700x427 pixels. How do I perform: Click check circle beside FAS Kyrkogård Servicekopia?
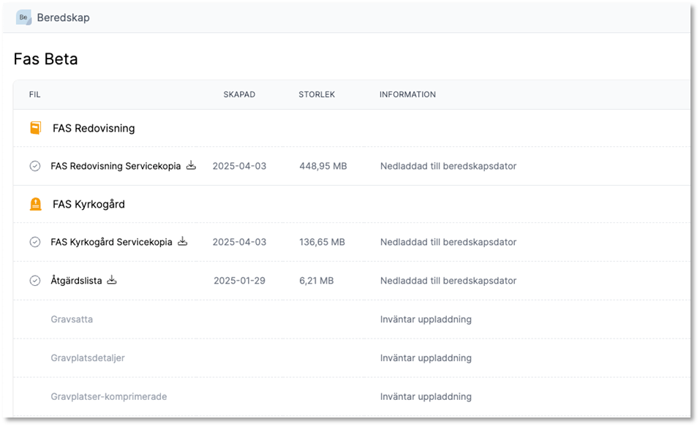[35, 242]
